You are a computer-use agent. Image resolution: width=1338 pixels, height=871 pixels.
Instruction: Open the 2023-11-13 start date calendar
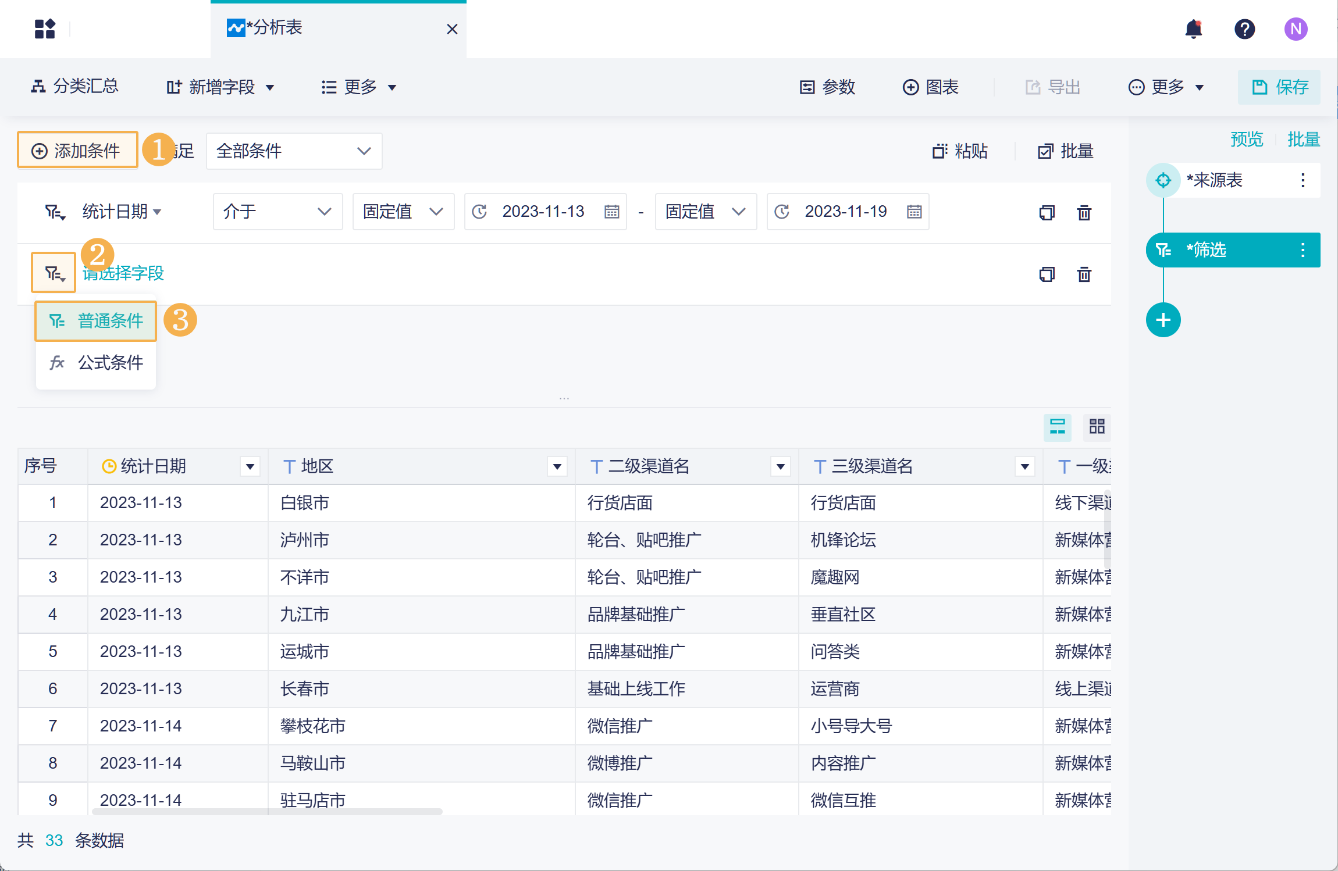tap(611, 212)
